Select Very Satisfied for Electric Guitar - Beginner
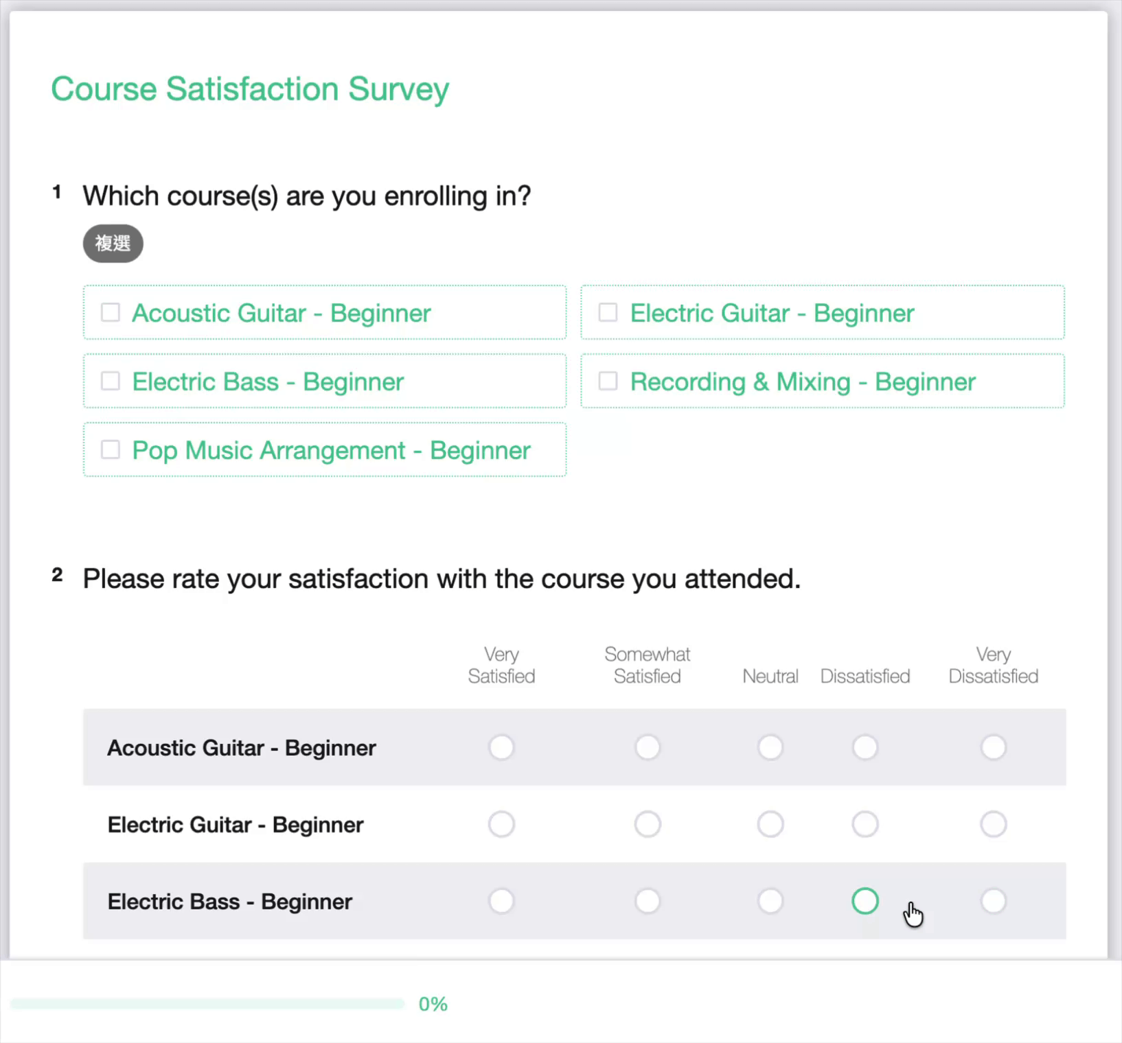Image resolution: width=1122 pixels, height=1043 pixels. (501, 824)
